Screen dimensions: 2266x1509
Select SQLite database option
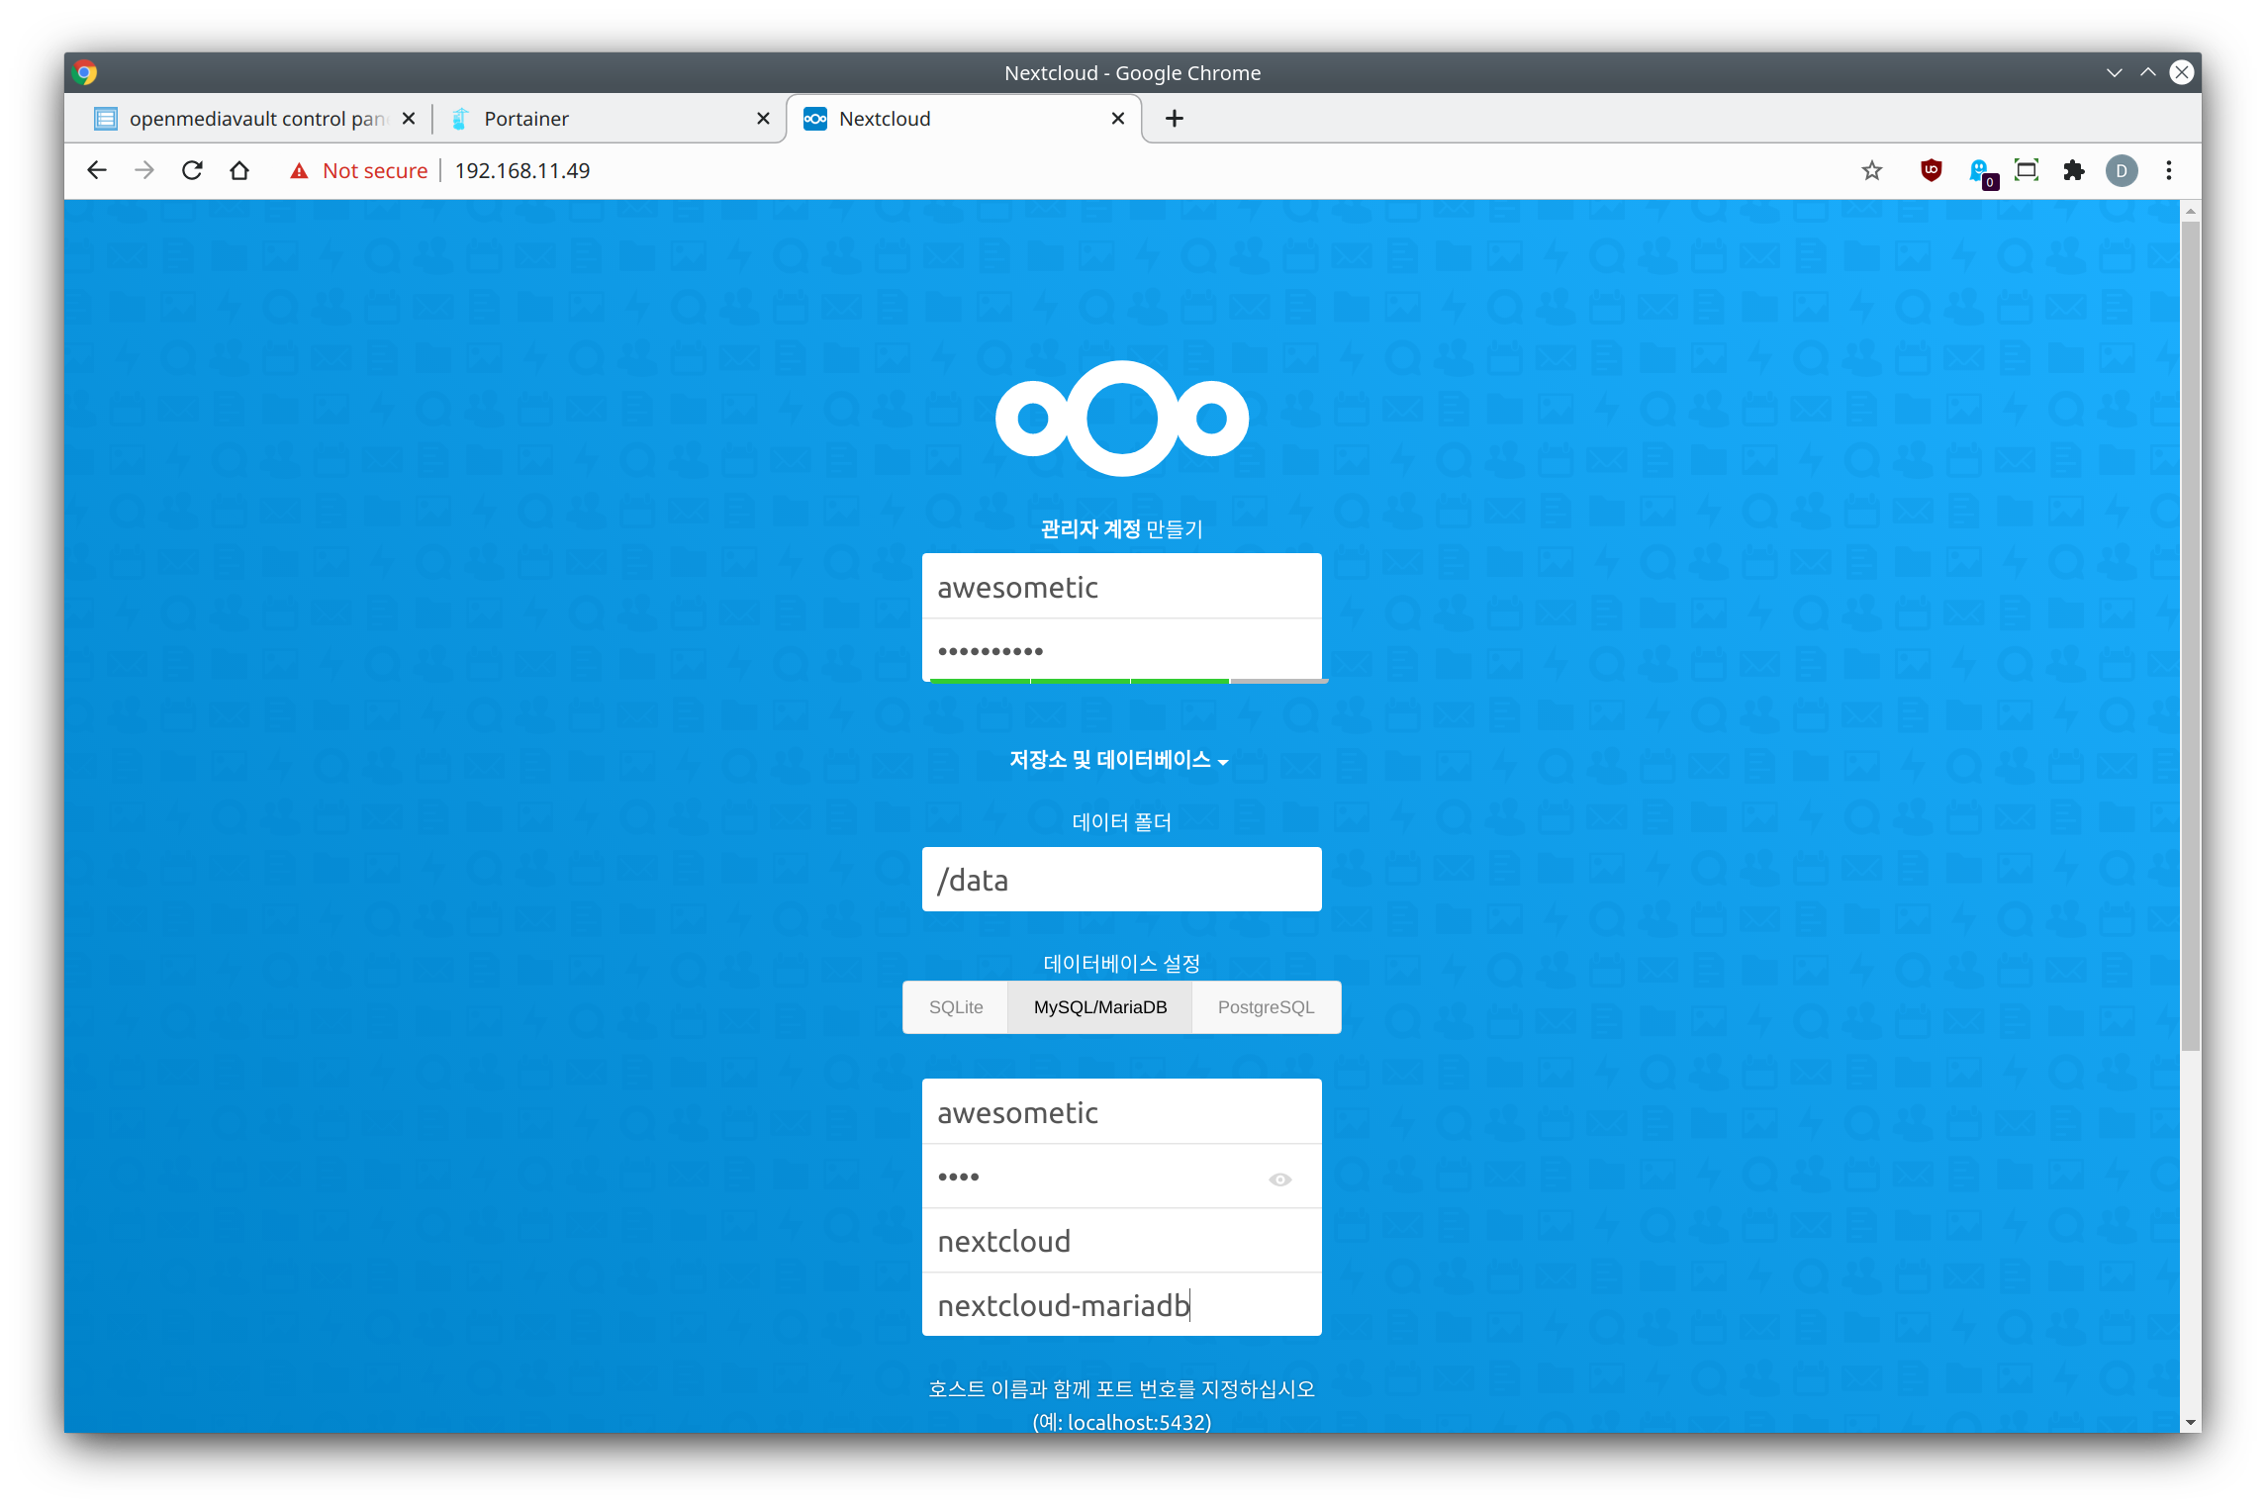955,1007
